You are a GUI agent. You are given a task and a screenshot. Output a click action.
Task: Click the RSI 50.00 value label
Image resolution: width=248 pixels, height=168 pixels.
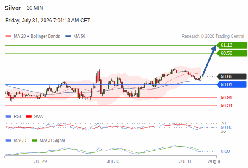coord(226,127)
